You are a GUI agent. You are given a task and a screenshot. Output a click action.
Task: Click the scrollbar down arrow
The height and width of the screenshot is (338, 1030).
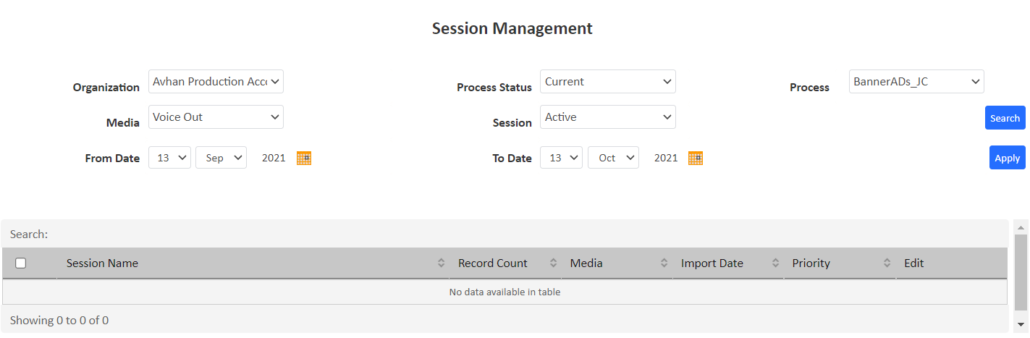[1021, 324]
